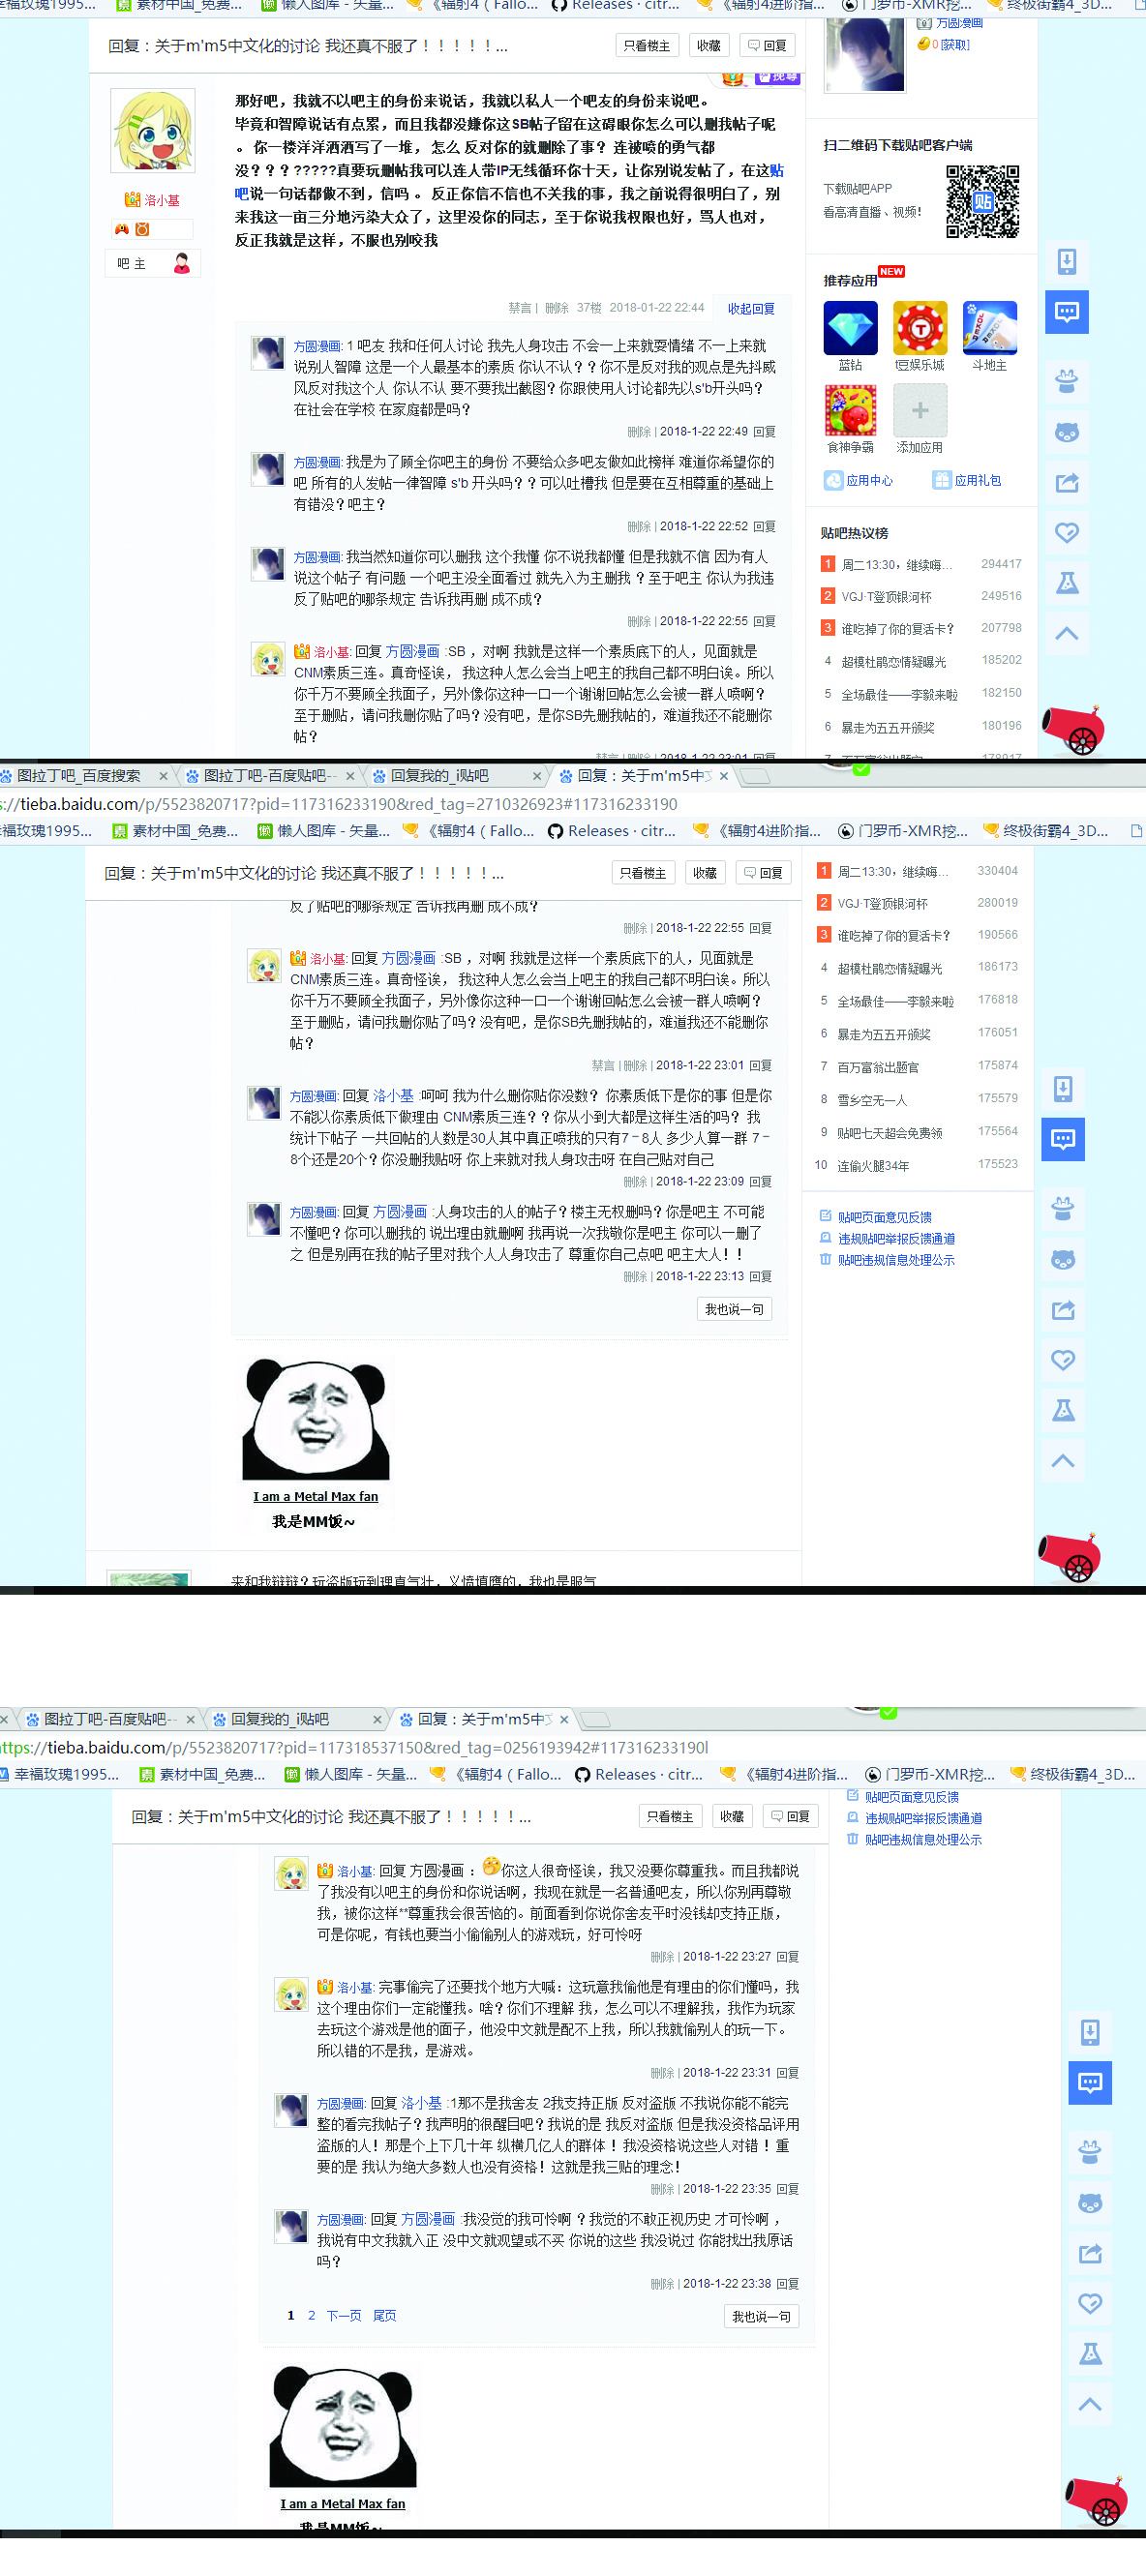Click blue chat bubble icon in topmost capture

coord(1067,312)
